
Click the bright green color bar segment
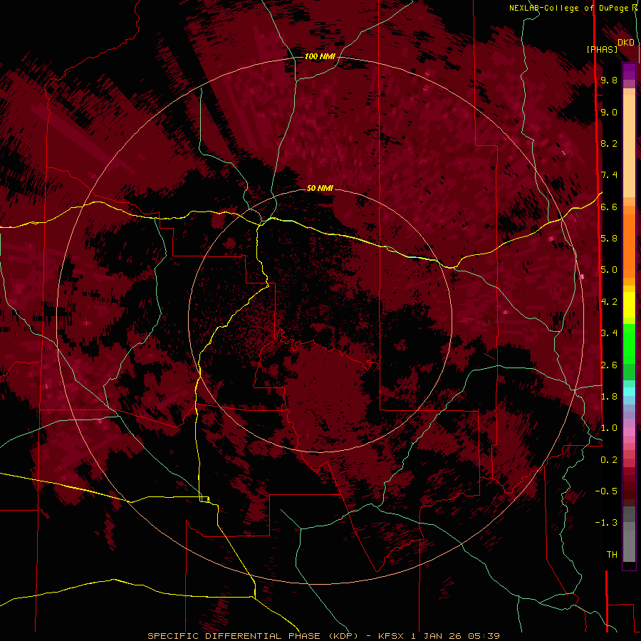point(629,344)
